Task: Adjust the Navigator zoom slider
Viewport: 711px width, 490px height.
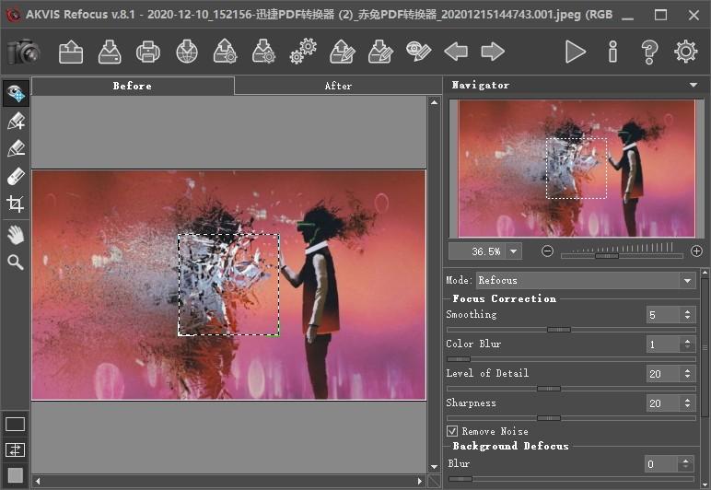Action: click(606, 256)
